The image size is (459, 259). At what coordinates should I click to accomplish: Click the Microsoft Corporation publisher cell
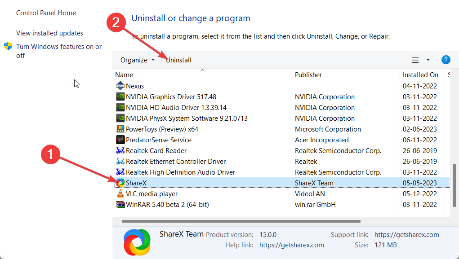tap(328, 129)
